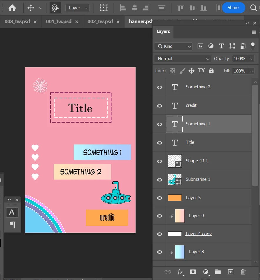Screen dimensions: 260x280
Task: Close the 008_tw.psd tab
Action: tap(35, 22)
